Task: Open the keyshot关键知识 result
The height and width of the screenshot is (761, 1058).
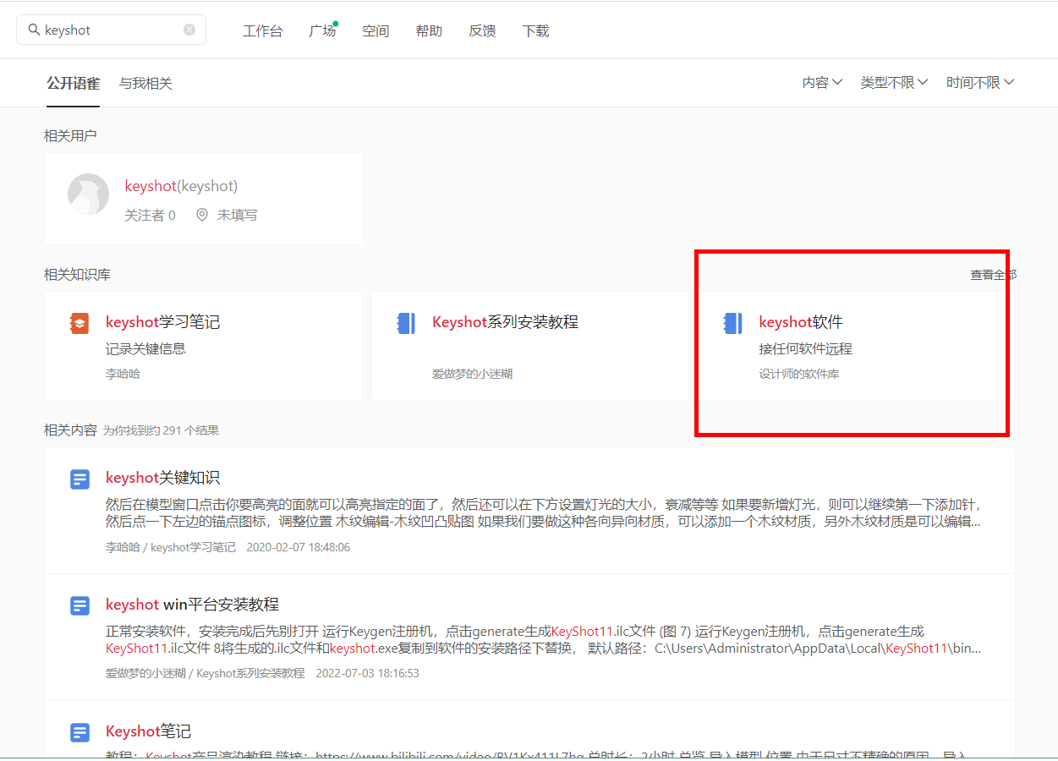Action: [162, 478]
